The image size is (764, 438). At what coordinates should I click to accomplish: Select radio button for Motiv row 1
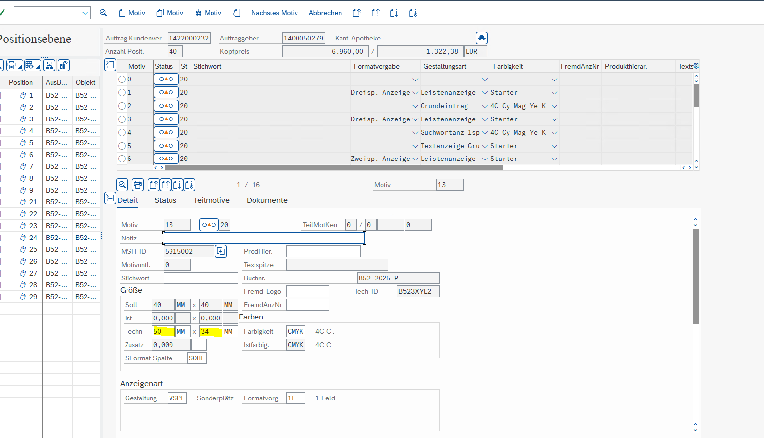click(x=122, y=92)
